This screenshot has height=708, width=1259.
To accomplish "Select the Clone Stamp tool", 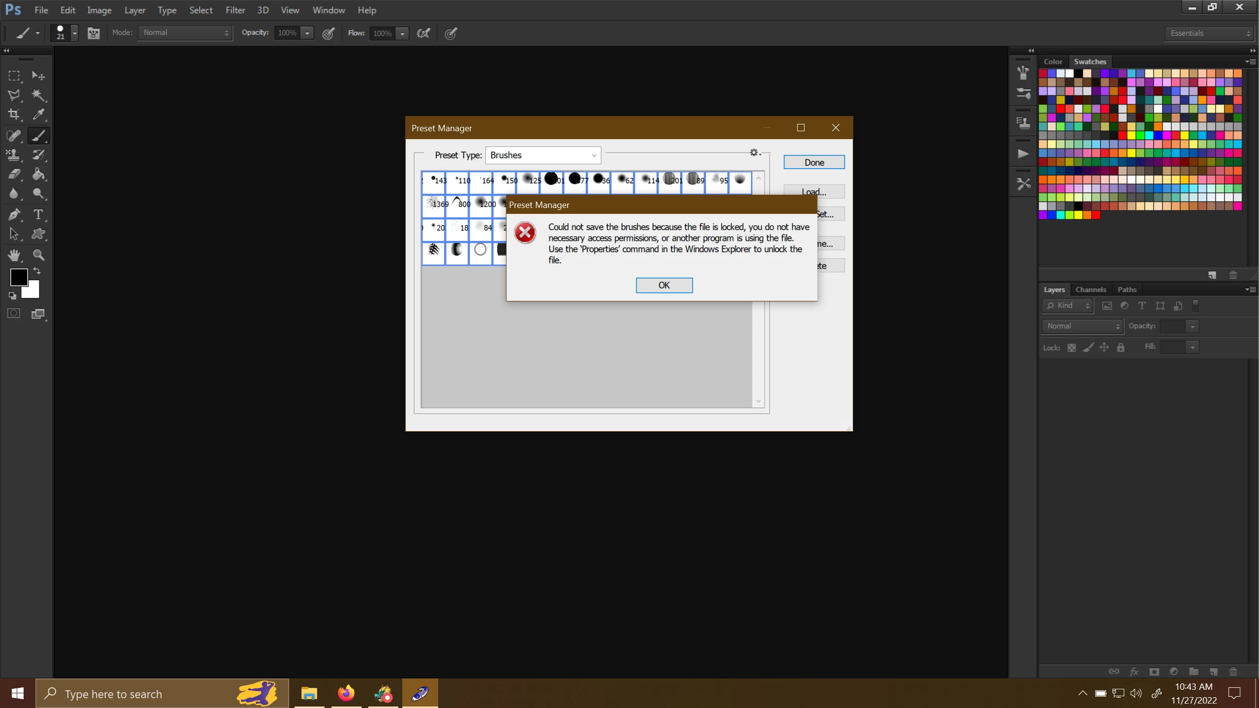I will point(14,155).
